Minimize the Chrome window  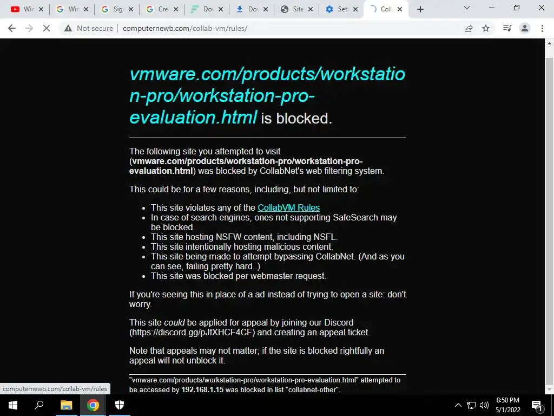tap(491, 8)
